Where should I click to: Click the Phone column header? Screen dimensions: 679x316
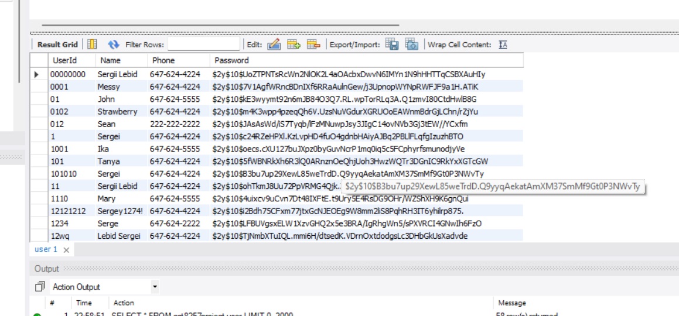click(x=163, y=60)
